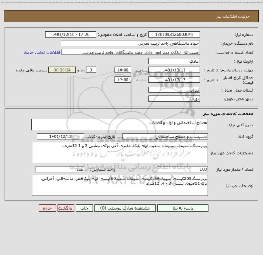The height and width of the screenshot is (255, 263).
Task: Click the goods specifications text area
Action: (x=120, y=153)
